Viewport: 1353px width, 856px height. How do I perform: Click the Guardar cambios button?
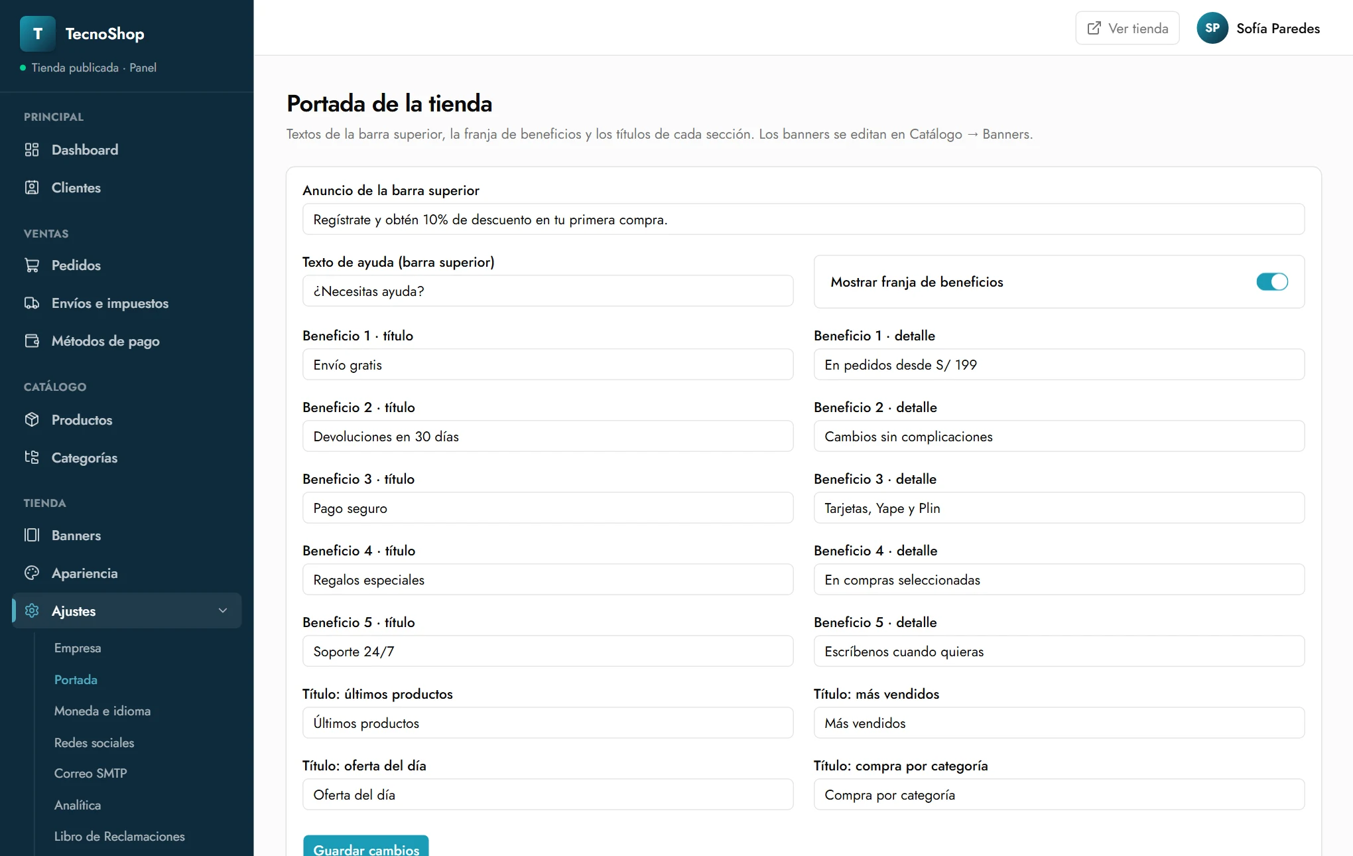coord(366,846)
